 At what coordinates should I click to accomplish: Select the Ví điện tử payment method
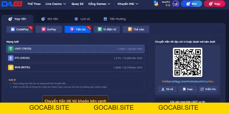(x=107, y=29)
